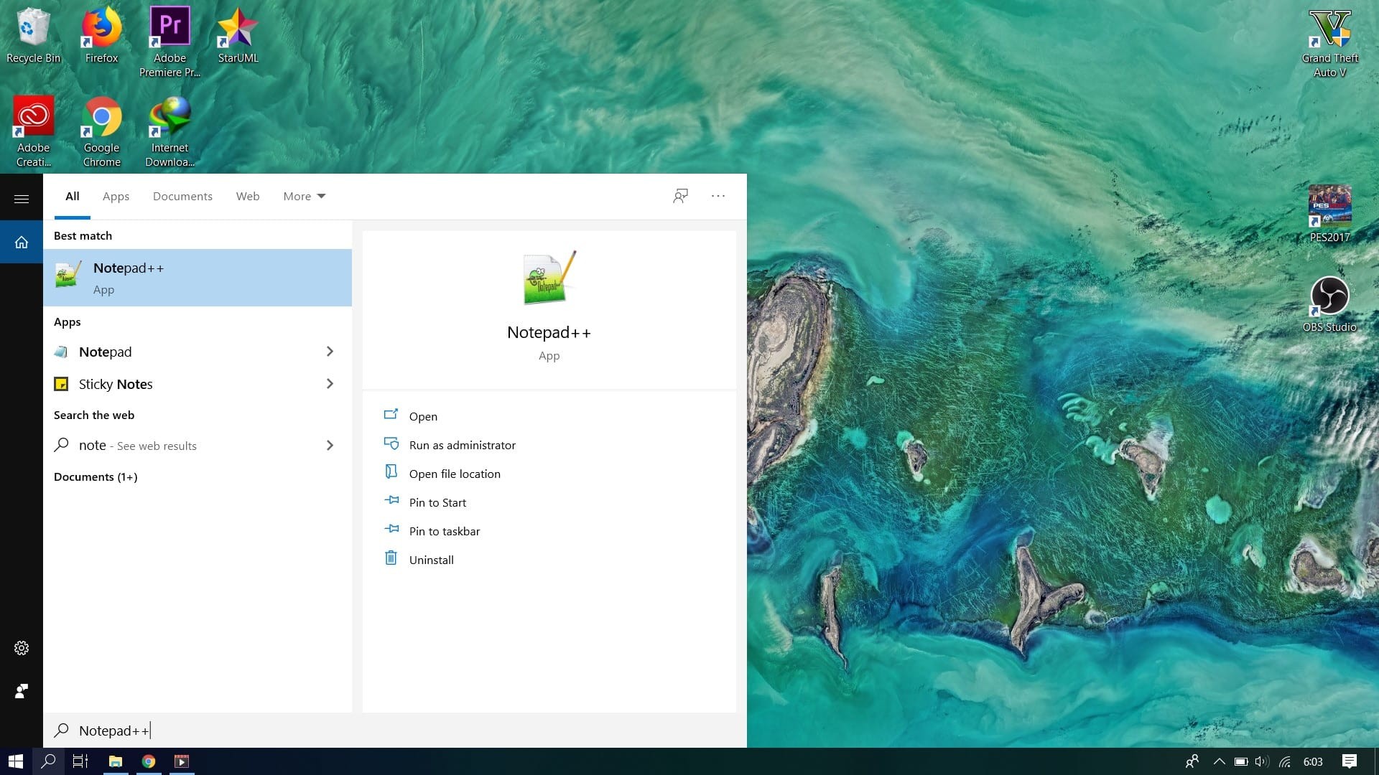This screenshot has width=1379, height=775.
Task: Select the PES2017 desktop shortcut
Action: 1329,214
